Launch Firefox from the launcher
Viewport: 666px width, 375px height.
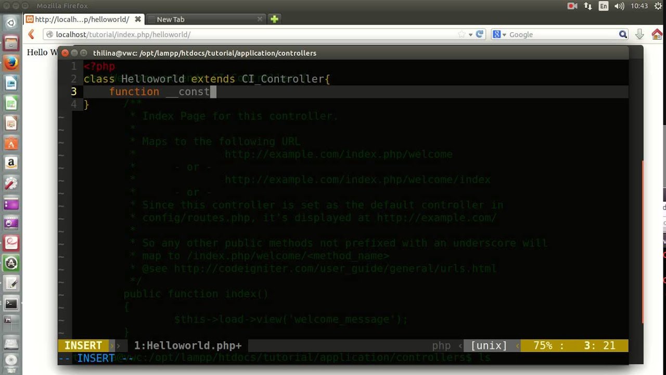click(x=11, y=63)
